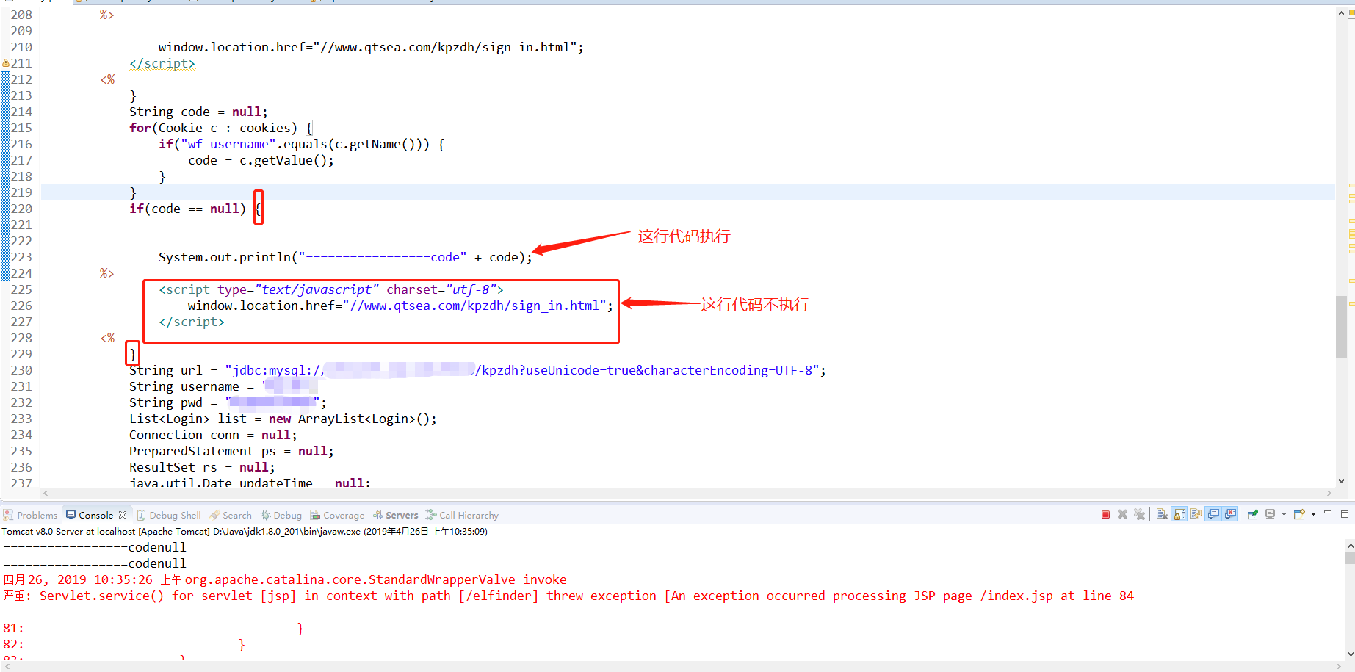
Task: Switch to the Problems tab
Action: click(x=30, y=516)
